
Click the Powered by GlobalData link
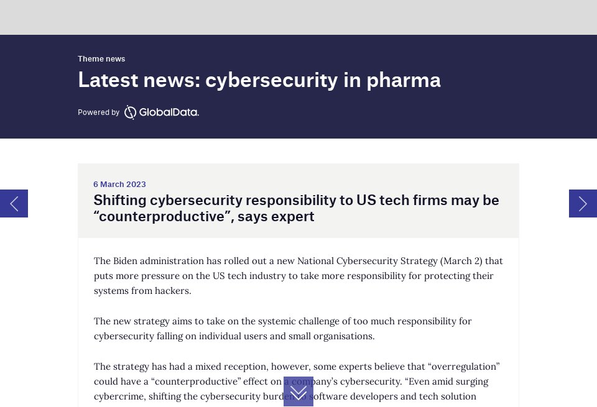(138, 112)
